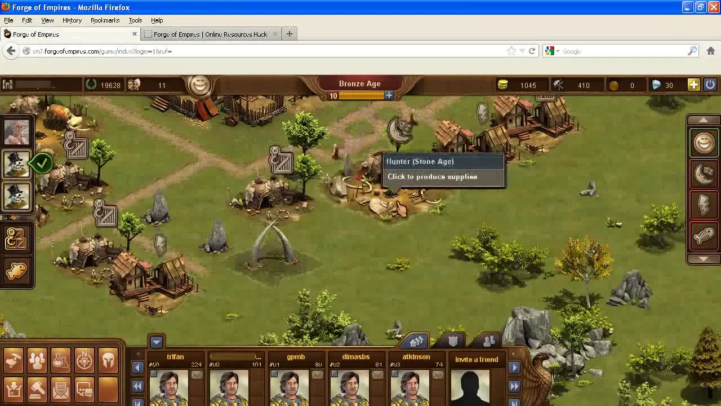This screenshot has height=406, width=721.
Task: Show next player with single right arrow
Action: [x=514, y=368]
